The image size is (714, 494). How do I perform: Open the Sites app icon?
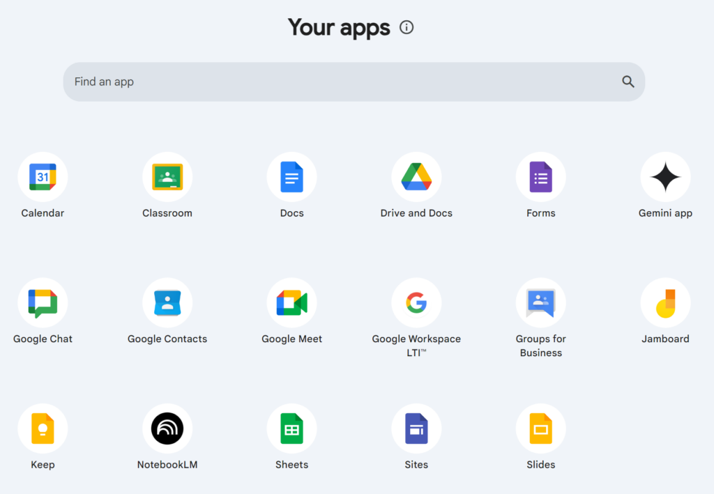click(x=416, y=429)
